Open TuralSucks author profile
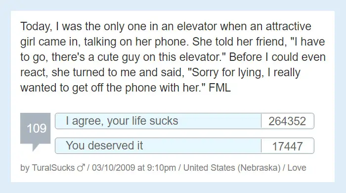The height and width of the screenshot is (193, 346). click(x=53, y=168)
